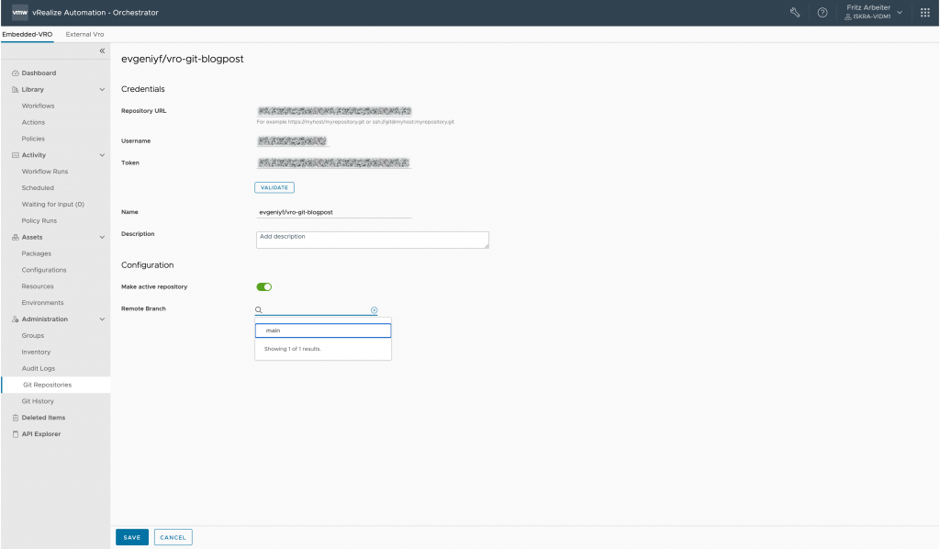Open Packages in sidebar
The height and width of the screenshot is (549, 940).
click(37, 253)
